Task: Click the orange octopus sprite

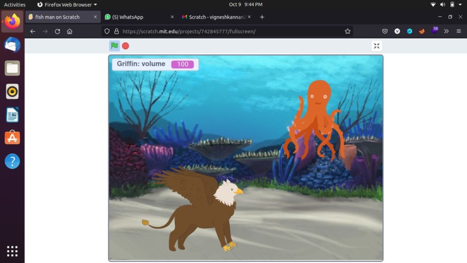Action: pos(317,120)
